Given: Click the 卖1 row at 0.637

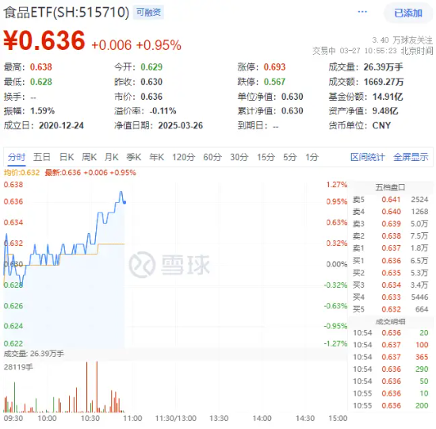Looking at the screenshot, I should [390, 248].
